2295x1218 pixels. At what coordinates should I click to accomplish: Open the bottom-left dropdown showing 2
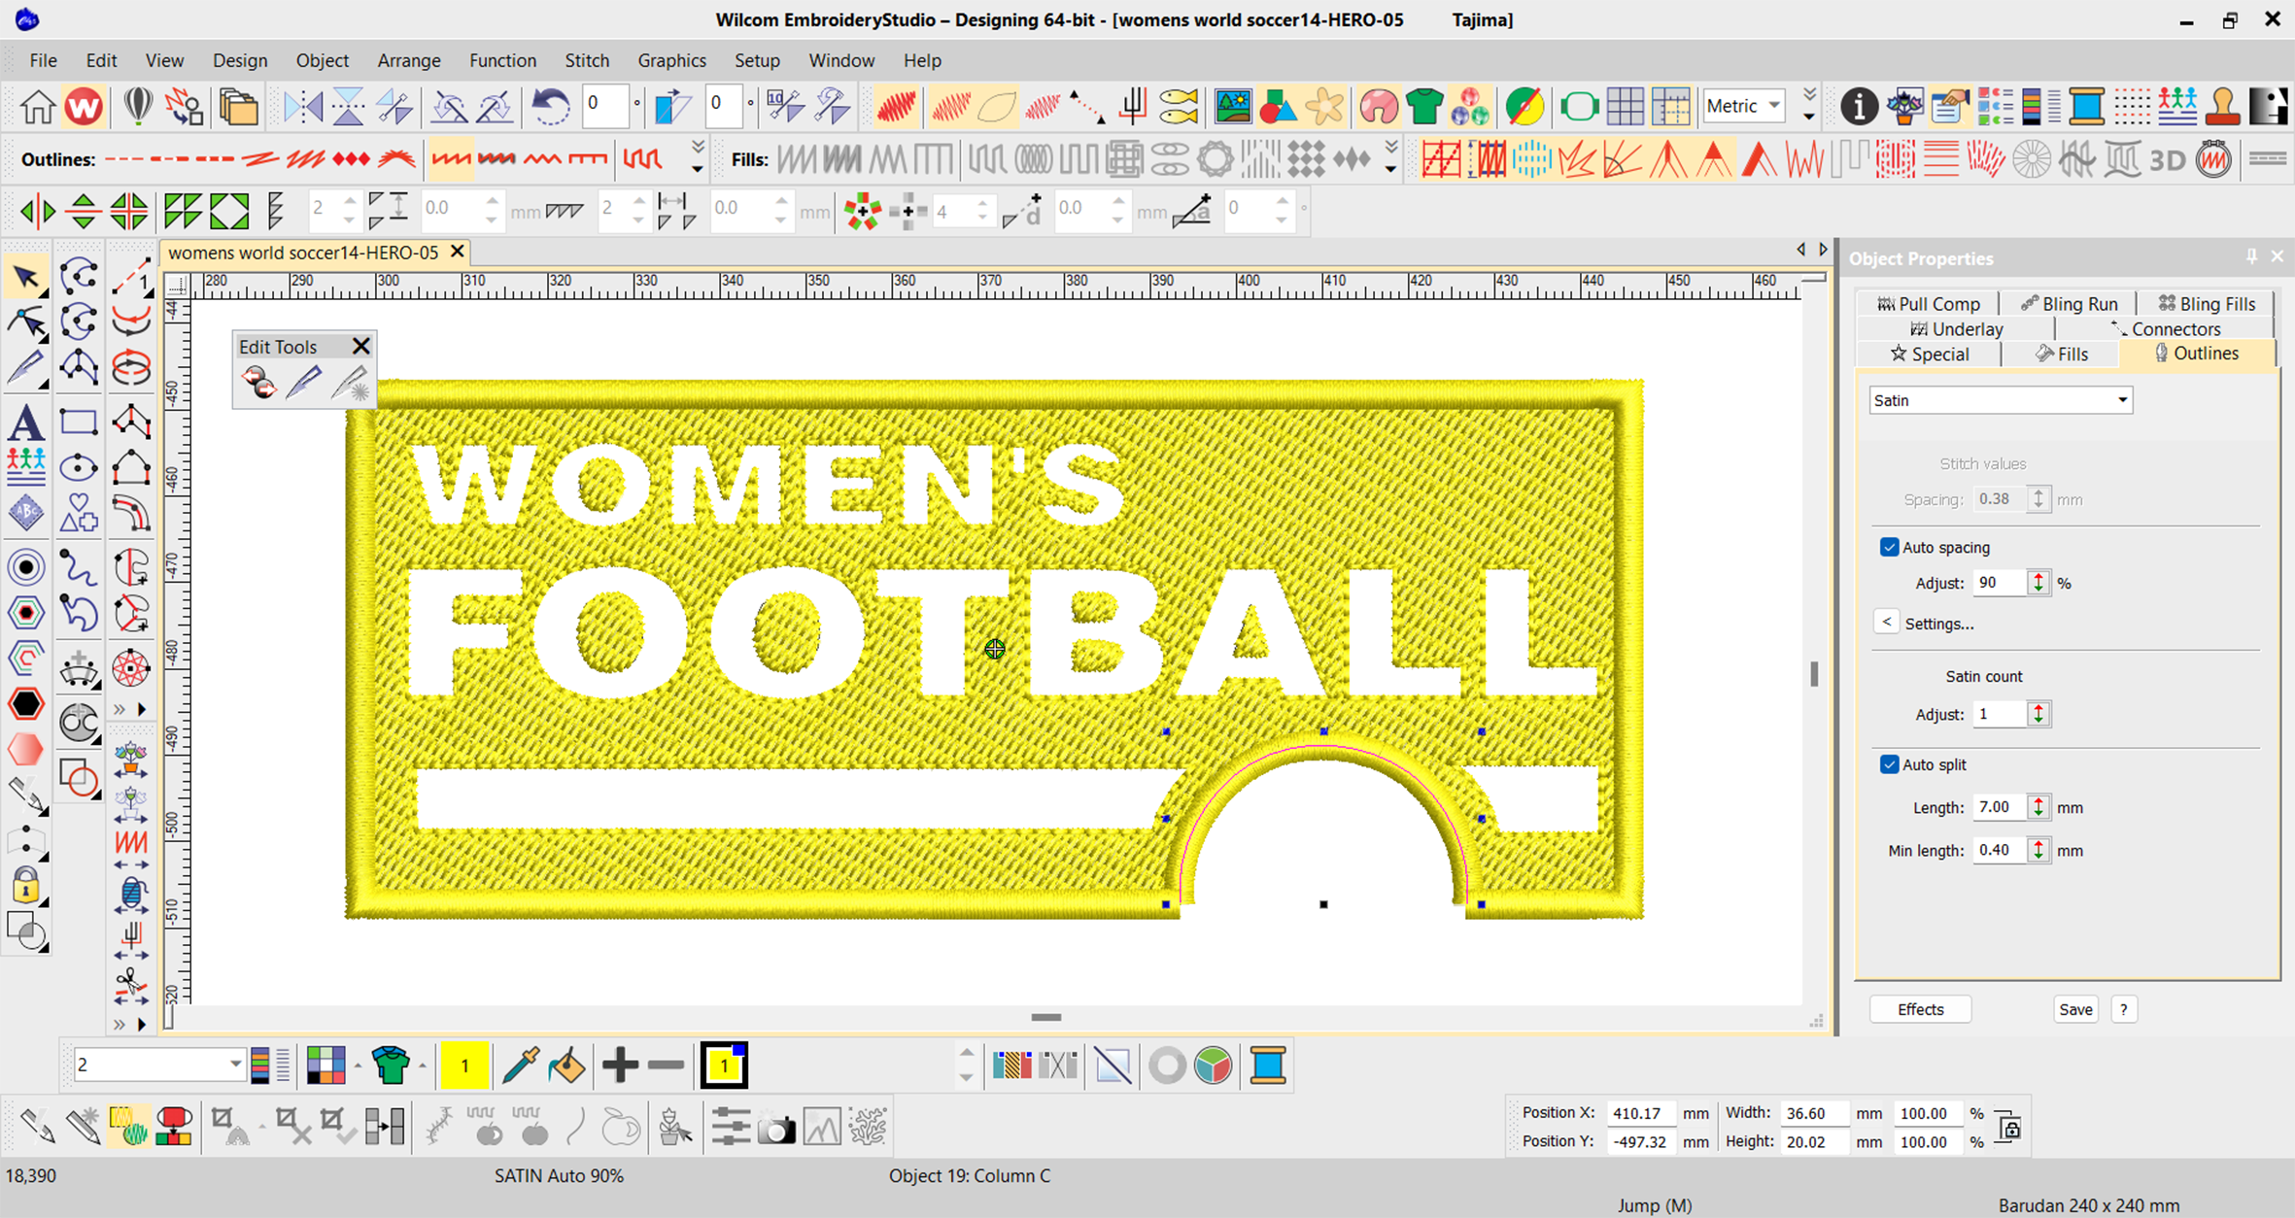234,1065
